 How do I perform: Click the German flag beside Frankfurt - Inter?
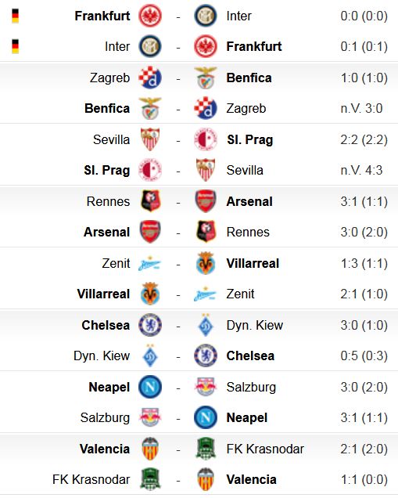coord(15,16)
